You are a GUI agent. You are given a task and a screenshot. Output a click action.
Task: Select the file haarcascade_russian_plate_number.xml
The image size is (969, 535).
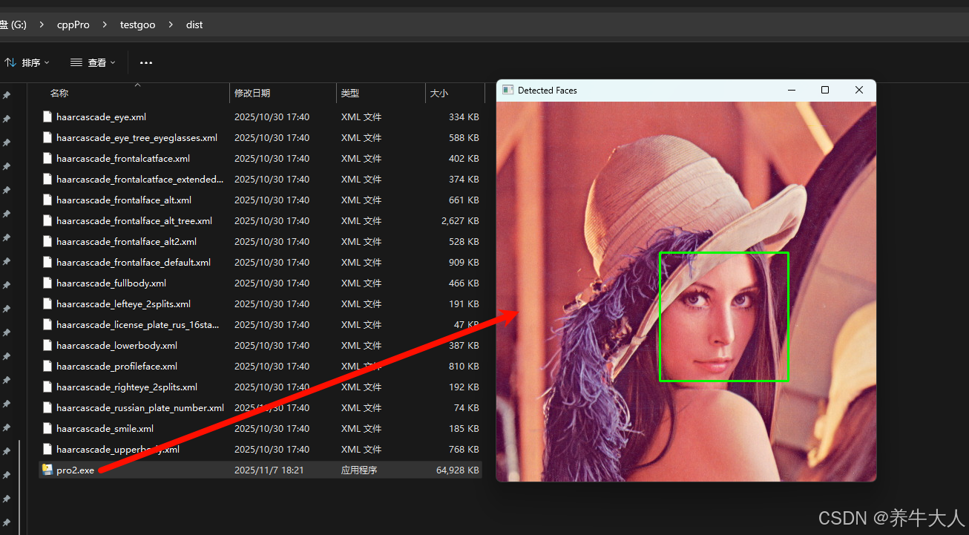140,408
